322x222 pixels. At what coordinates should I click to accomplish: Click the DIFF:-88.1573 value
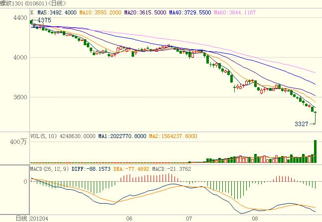click(x=91, y=169)
